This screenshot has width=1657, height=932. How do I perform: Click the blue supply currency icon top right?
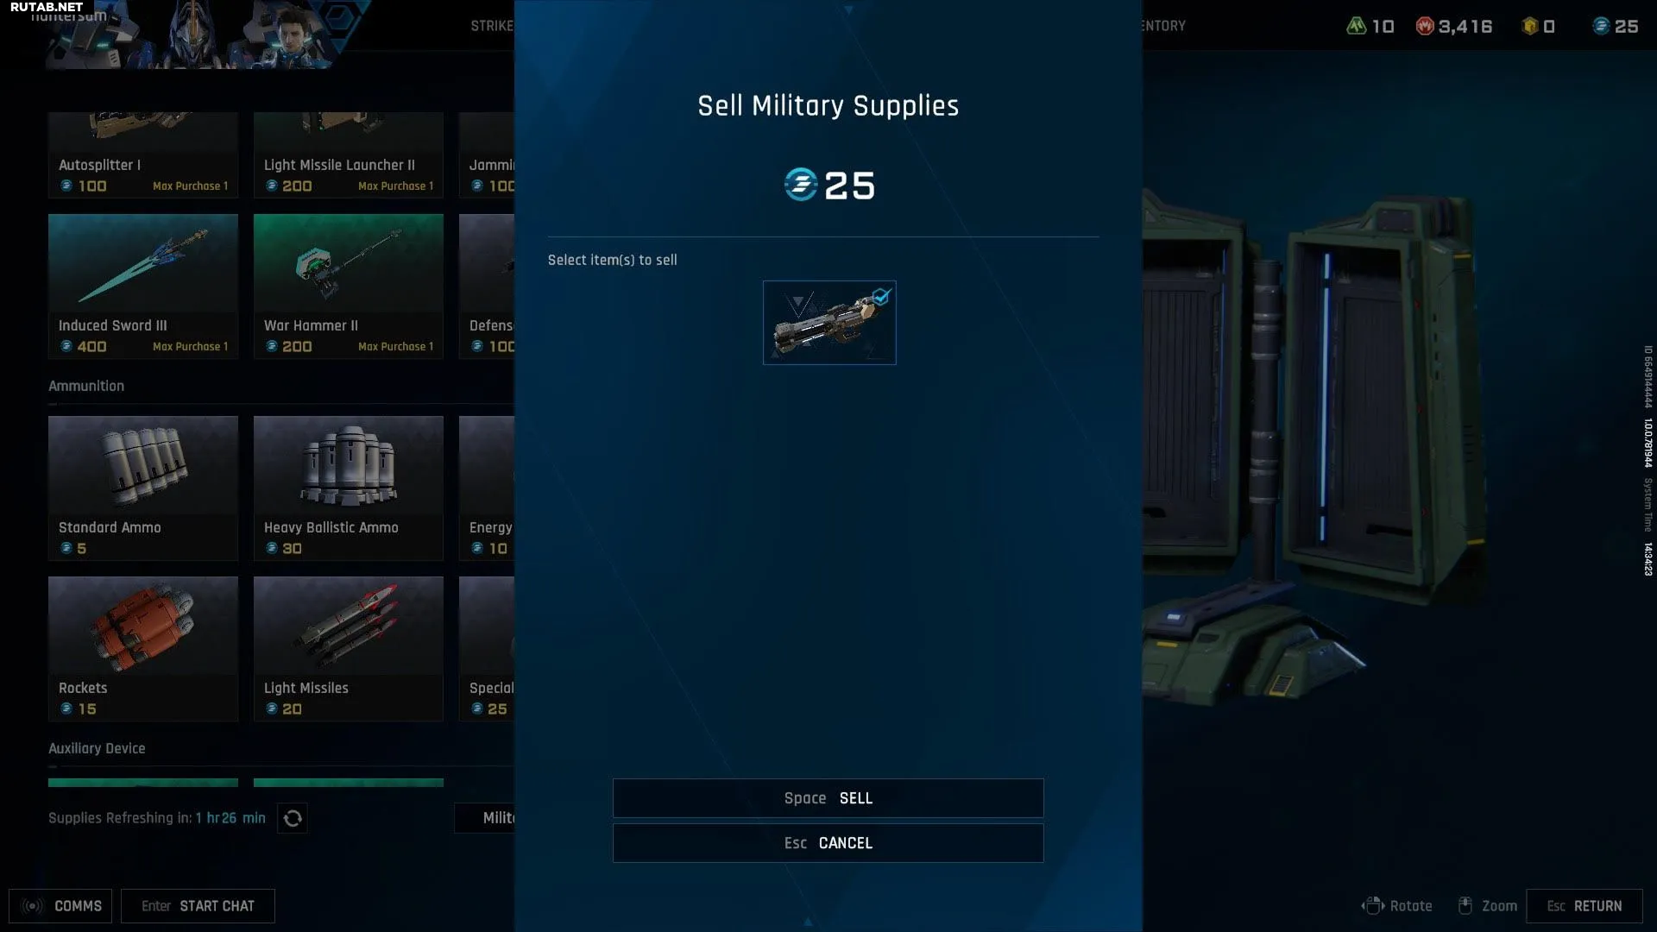pyautogui.click(x=1601, y=26)
